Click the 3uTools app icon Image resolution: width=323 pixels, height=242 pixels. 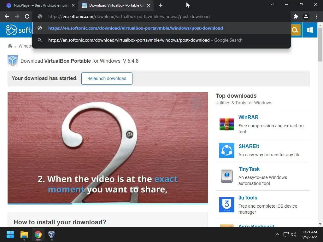(x=226, y=205)
